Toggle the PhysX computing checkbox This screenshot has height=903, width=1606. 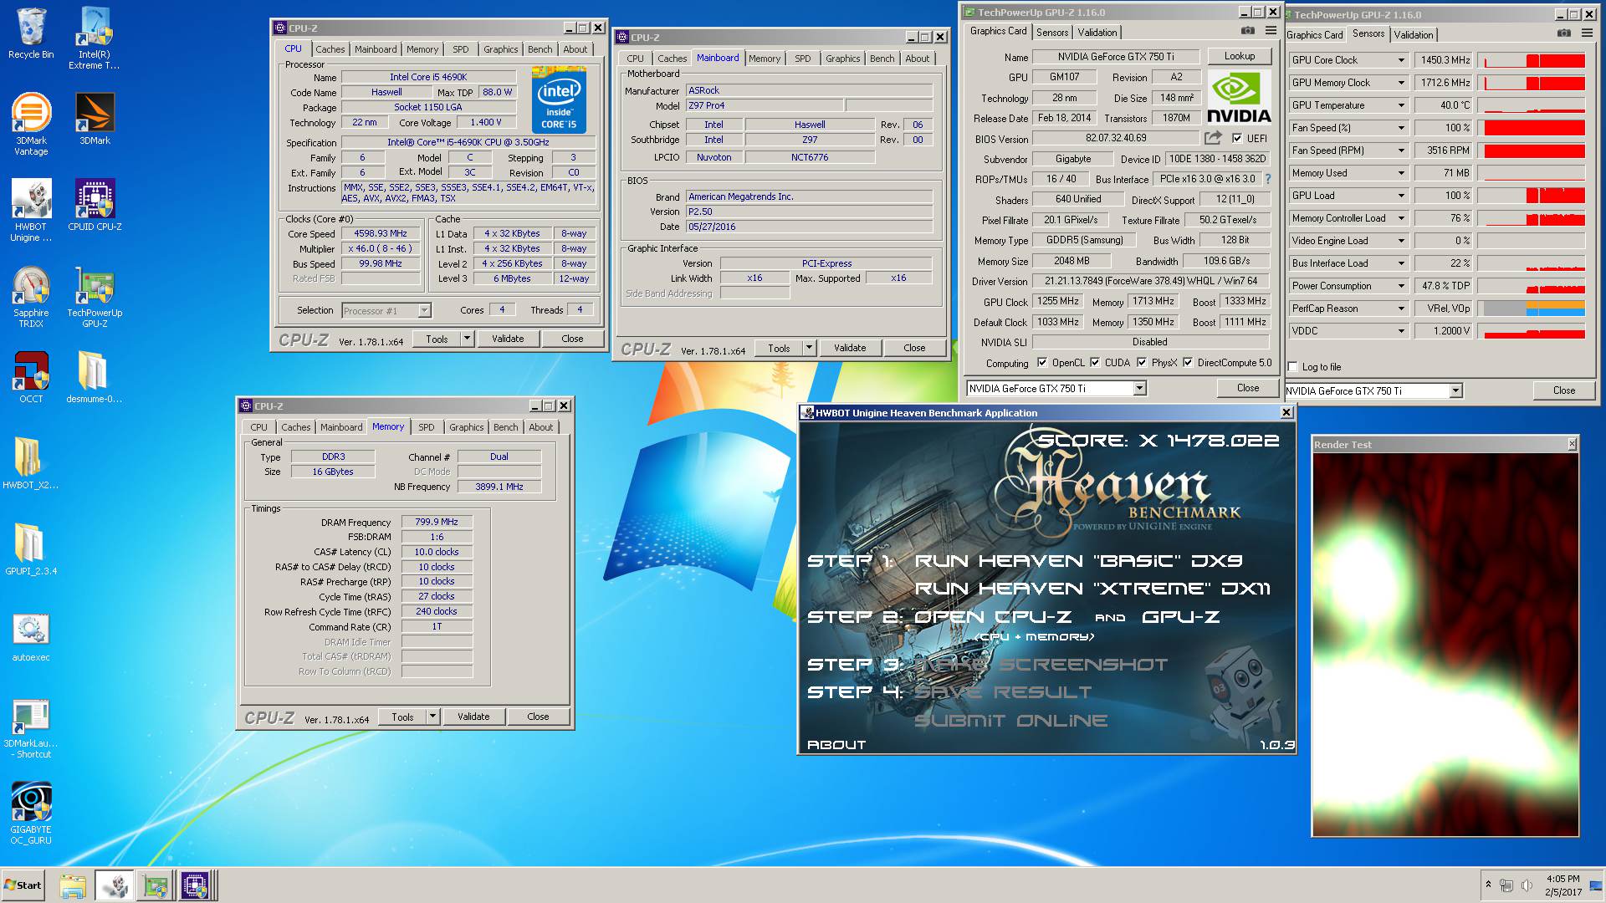point(1142,363)
